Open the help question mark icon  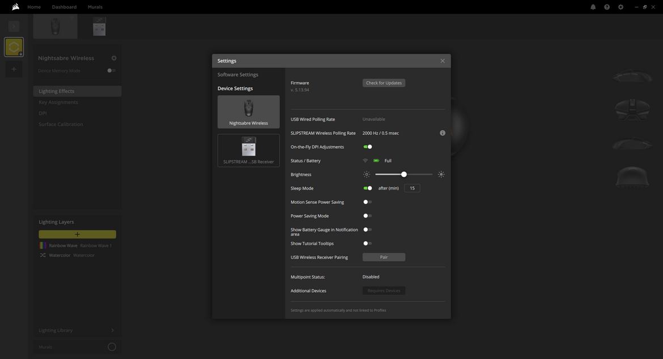[x=607, y=7]
